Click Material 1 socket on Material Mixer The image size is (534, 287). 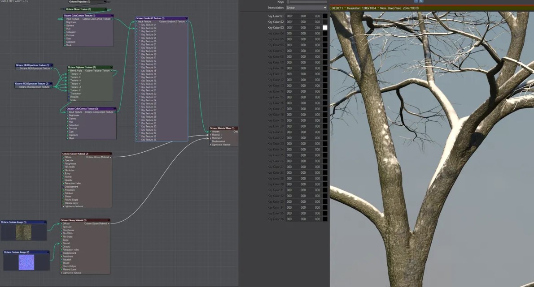coord(210,135)
